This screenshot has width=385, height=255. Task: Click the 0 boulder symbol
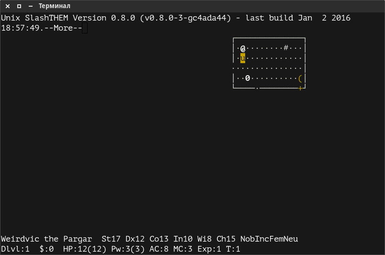pyautogui.click(x=248, y=78)
